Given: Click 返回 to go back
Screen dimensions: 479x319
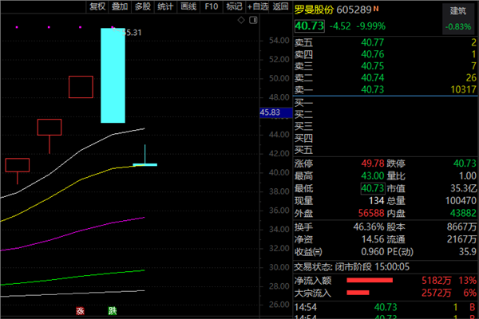Looking at the screenshot, I should point(280,6).
